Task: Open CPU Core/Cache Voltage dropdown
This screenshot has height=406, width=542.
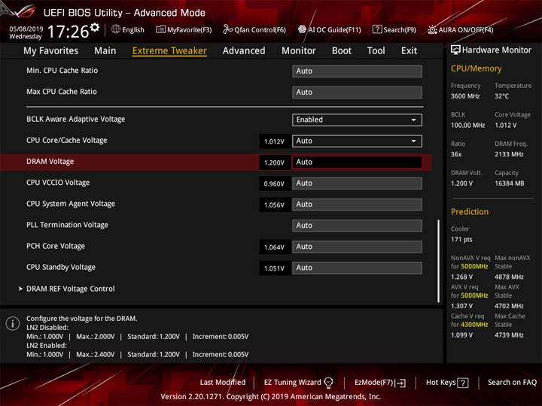Action: click(x=357, y=141)
